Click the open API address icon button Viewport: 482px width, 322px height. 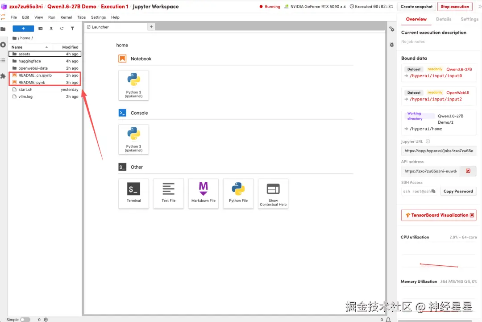point(468,171)
